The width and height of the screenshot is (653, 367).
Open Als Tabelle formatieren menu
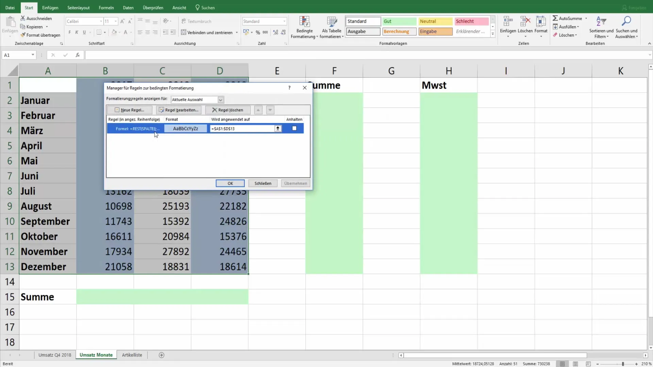click(x=332, y=28)
